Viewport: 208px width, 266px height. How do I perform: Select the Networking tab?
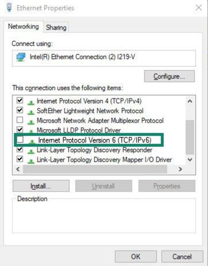click(x=24, y=26)
